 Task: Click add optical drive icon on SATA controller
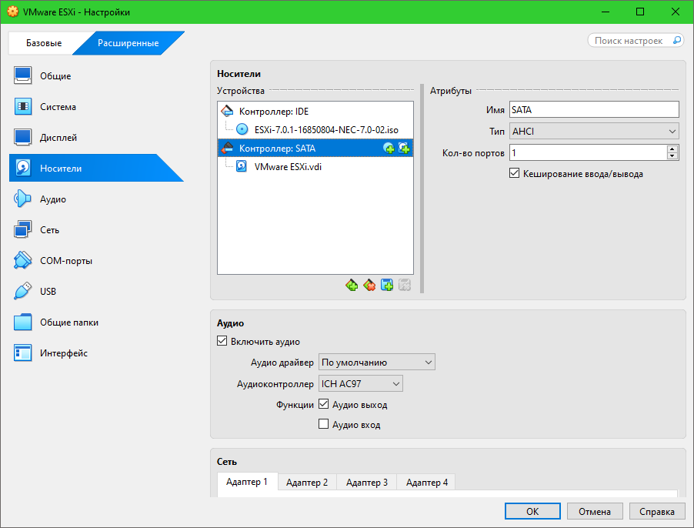pos(389,149)
